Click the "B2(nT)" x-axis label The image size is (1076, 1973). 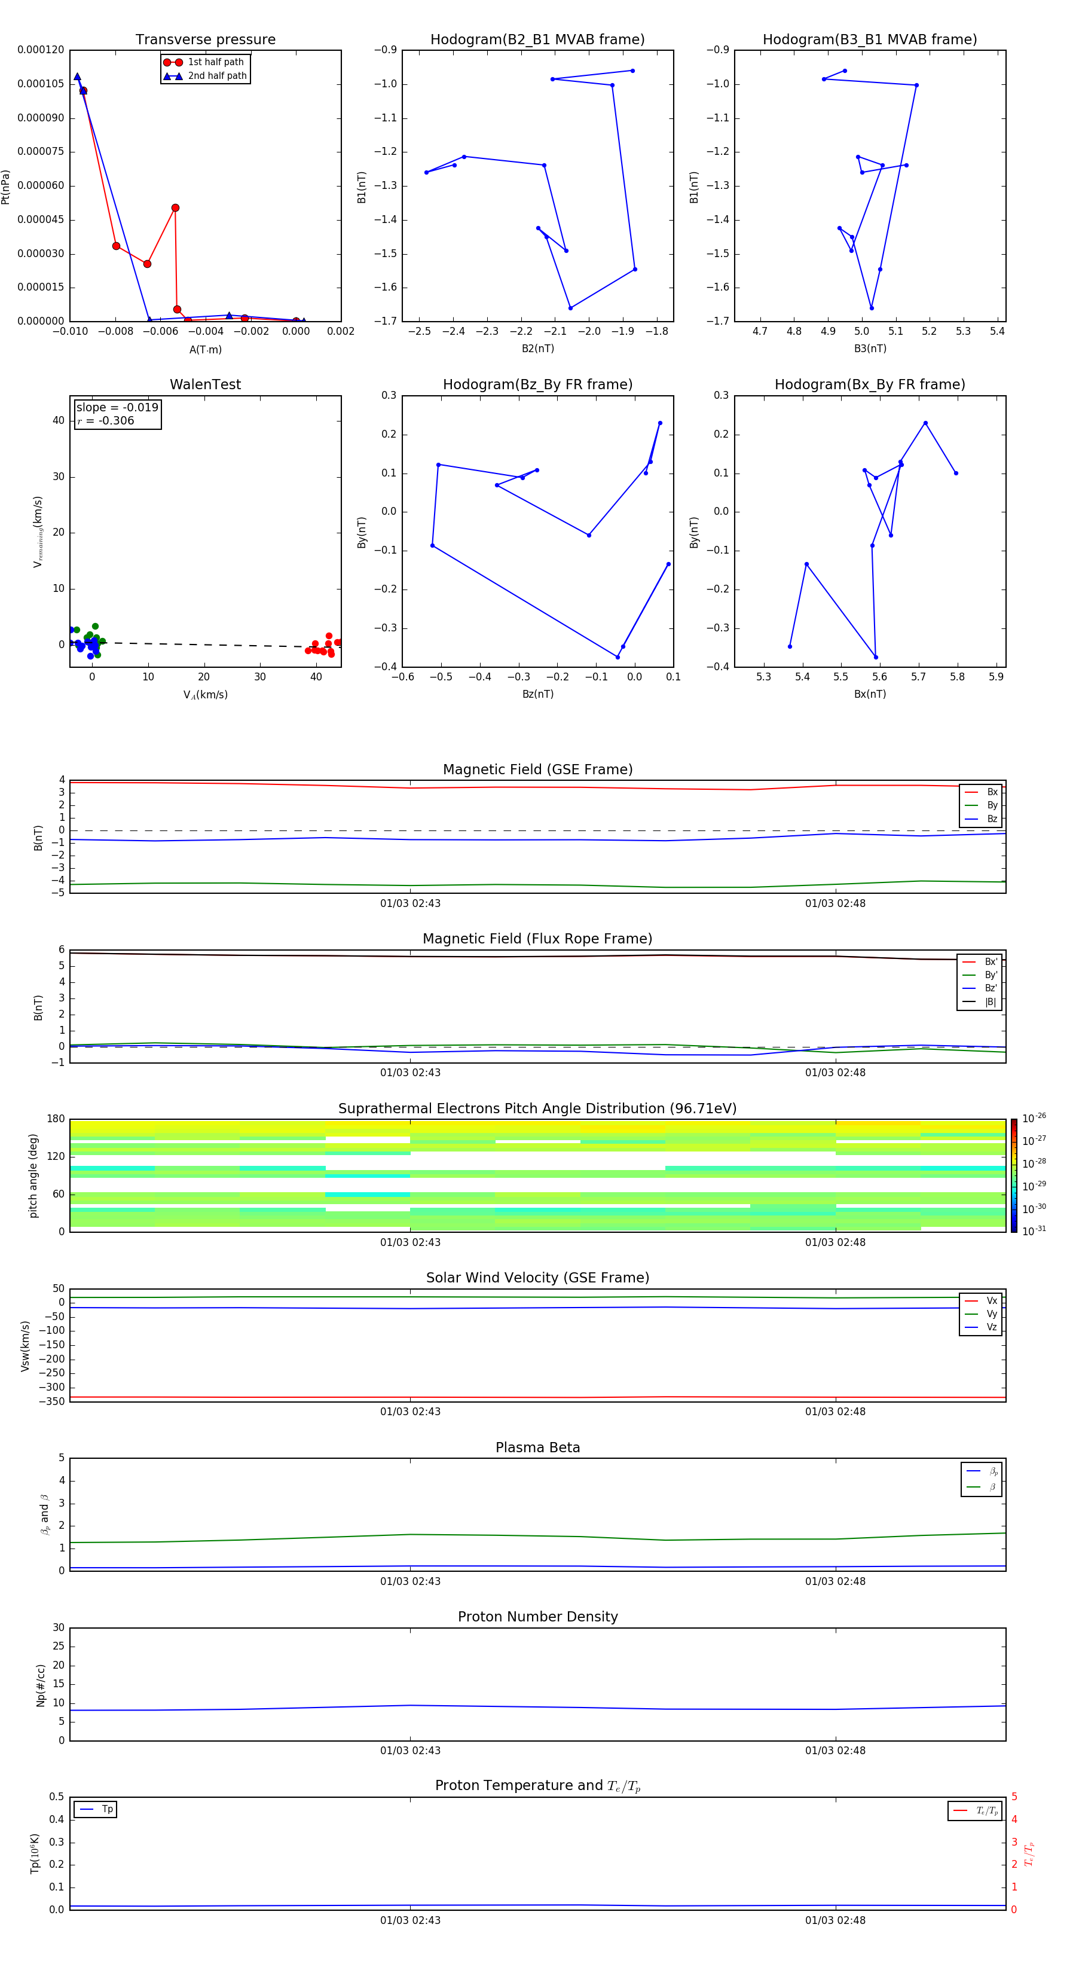[537, 349]
